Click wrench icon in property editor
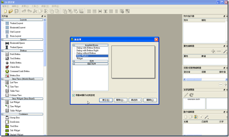229x137 pixels. click(225, 51)
